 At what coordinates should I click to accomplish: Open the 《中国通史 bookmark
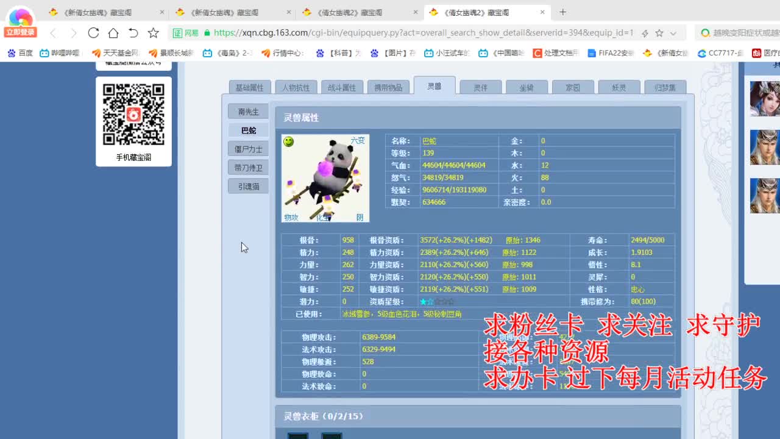pos(502,53)
